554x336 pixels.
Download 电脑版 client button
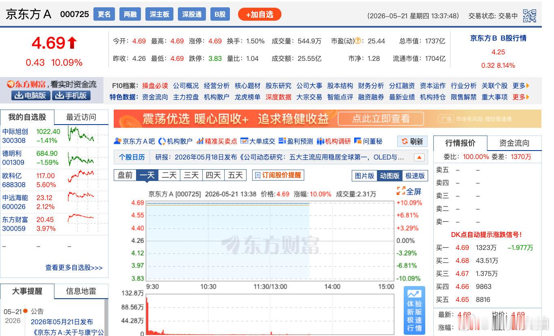click(x=31, y=96)
